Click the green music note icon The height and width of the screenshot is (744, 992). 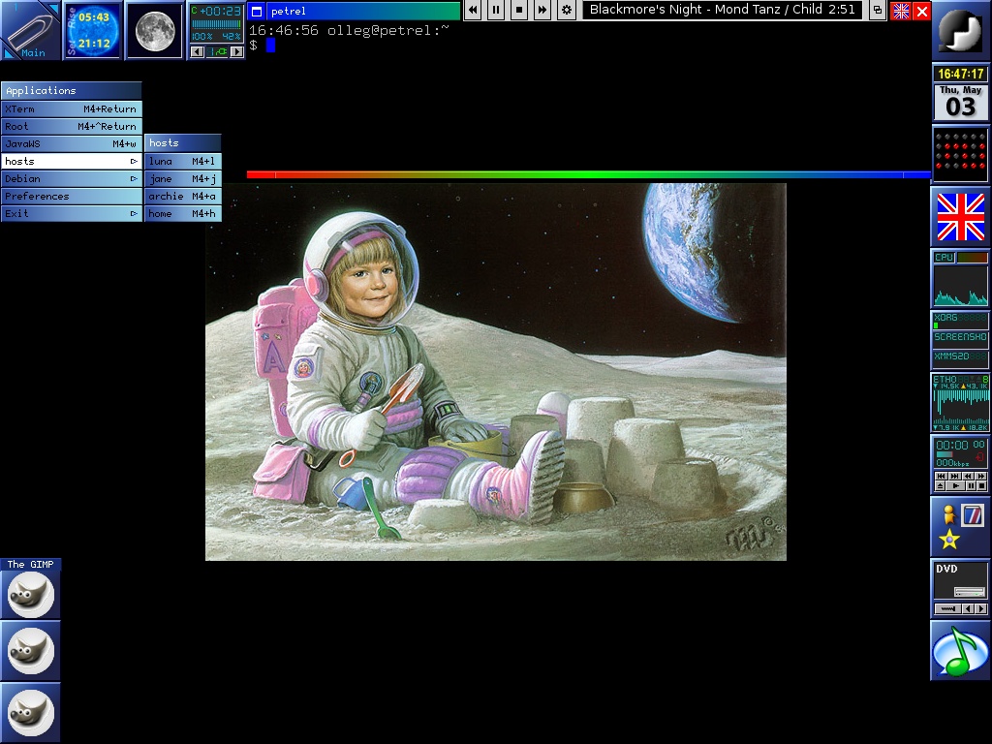tap(960, 651)
